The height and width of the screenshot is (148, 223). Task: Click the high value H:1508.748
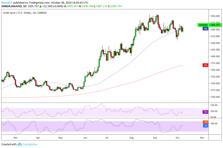pyautogui.click(x=86, y=6)
